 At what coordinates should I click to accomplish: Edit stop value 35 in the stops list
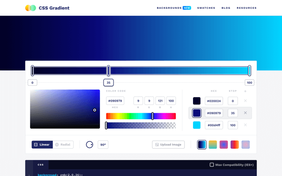click(x=233, y=113)
